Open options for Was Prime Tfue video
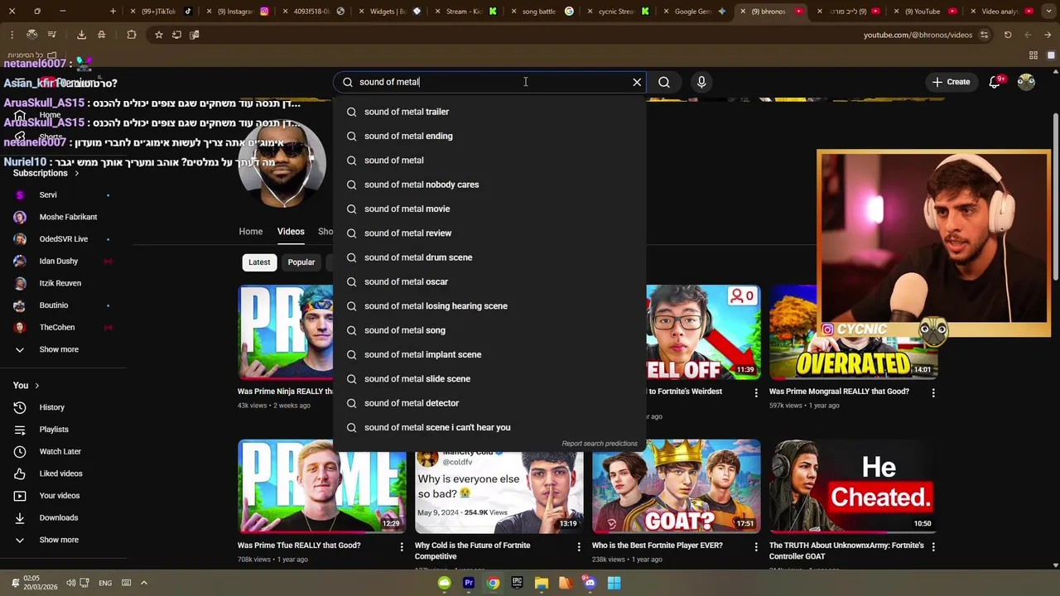The image size is (1060, 596). [402, 546]
